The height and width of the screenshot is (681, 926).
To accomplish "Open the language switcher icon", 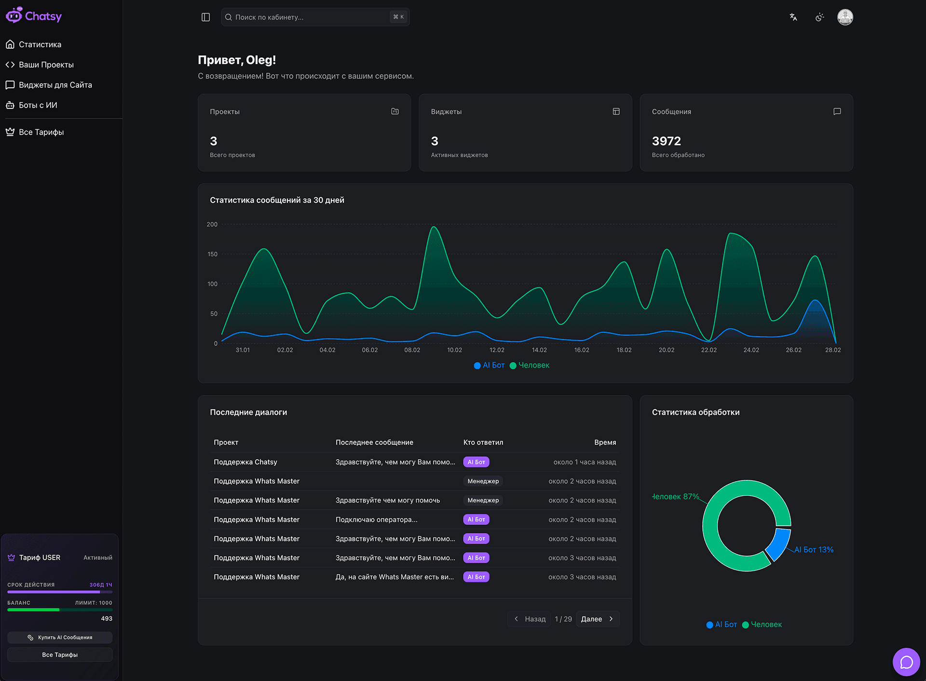I will [x=793, y=17].
